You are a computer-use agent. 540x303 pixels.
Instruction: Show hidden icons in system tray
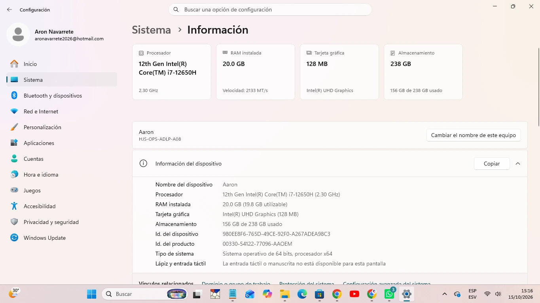pyautogui.click(x=445, y=294)
